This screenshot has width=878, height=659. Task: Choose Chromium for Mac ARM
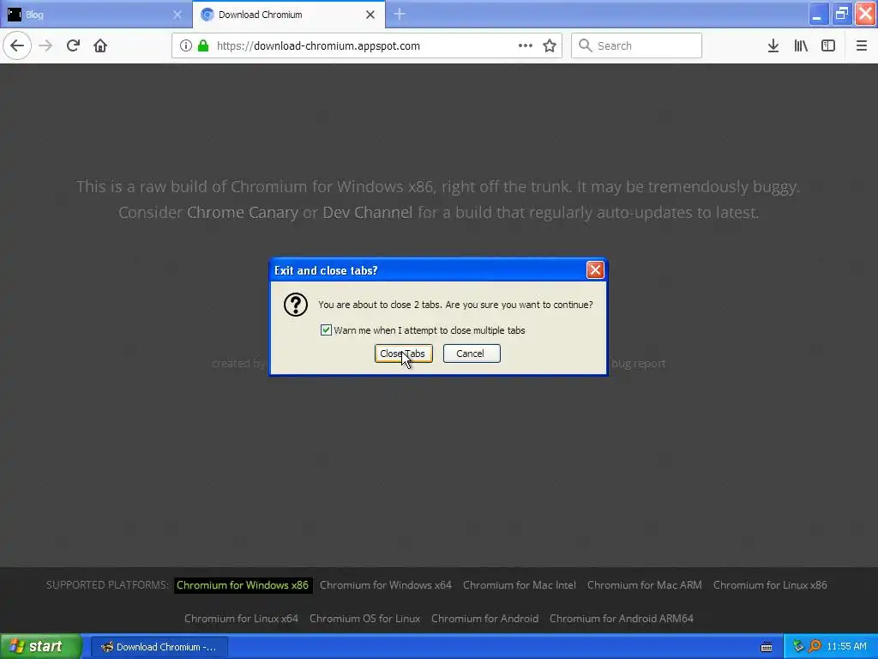coord(644,585)
